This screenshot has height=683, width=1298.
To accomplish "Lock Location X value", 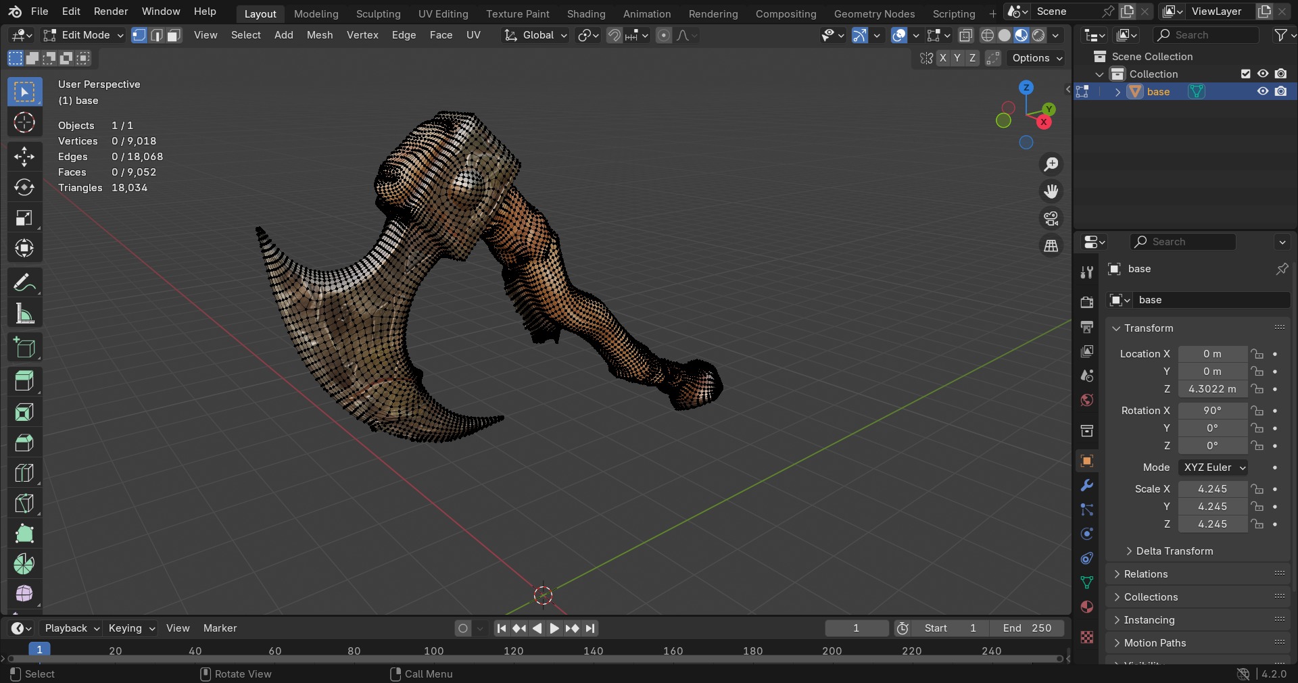I will coord(1257,354).
